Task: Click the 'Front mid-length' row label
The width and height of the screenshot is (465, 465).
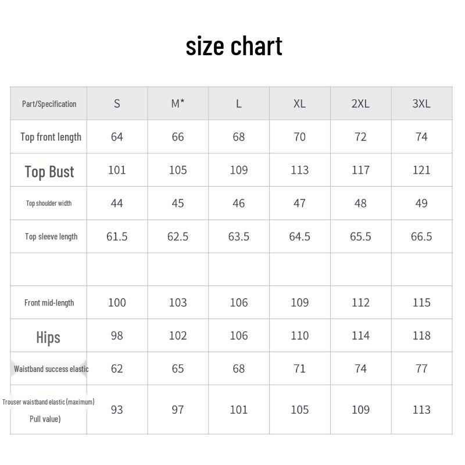Action: 49,303
